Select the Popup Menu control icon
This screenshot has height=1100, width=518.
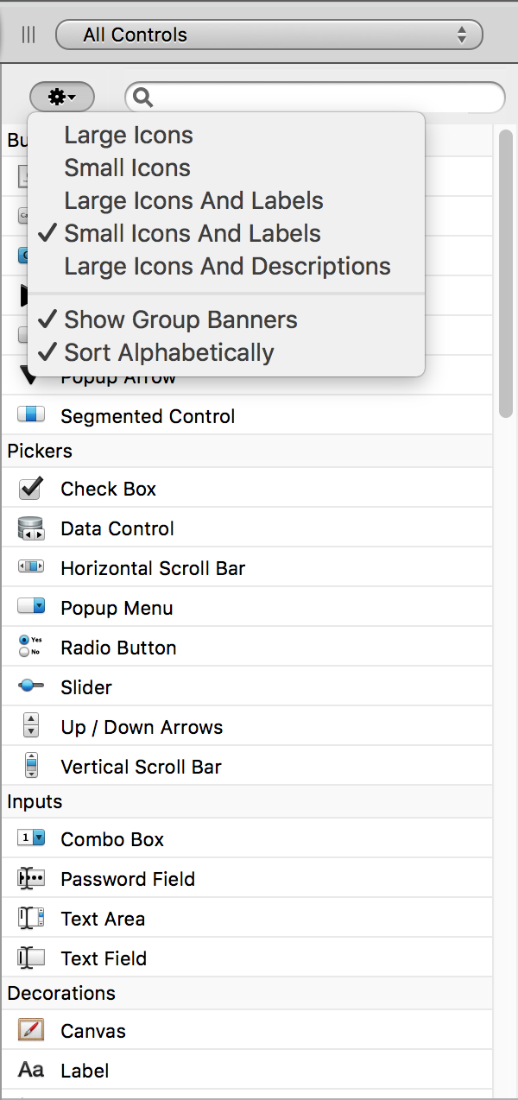pyautogui.click(x=31, y=607)
